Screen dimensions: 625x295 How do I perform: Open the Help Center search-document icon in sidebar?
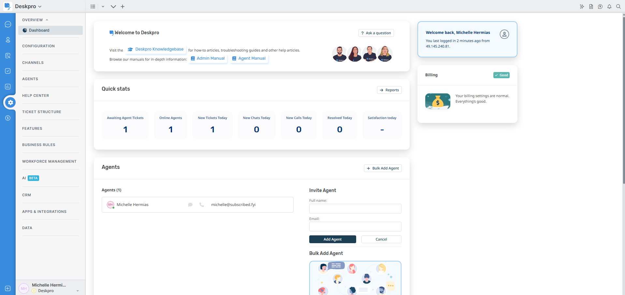[8, 55]
